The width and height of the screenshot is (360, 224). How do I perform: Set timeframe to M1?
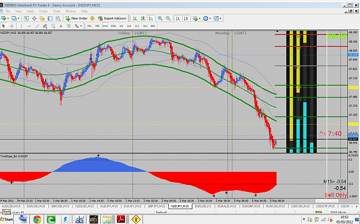(89, 26)
